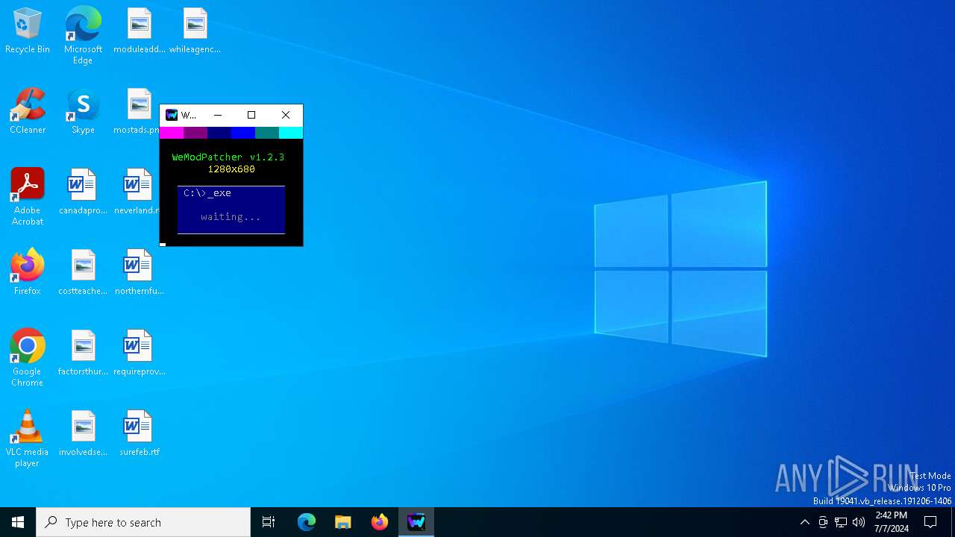Launch Microsoft Edge from desktop shortcut
Image resolution: width=955 pixels, height=537 pixels.
point(83,36)
